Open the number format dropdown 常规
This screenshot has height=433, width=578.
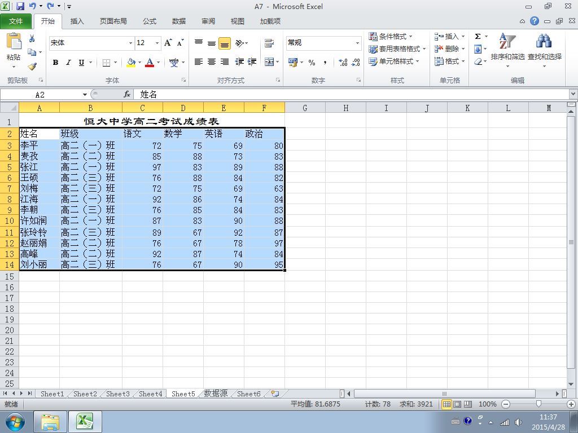coord(357,43)
